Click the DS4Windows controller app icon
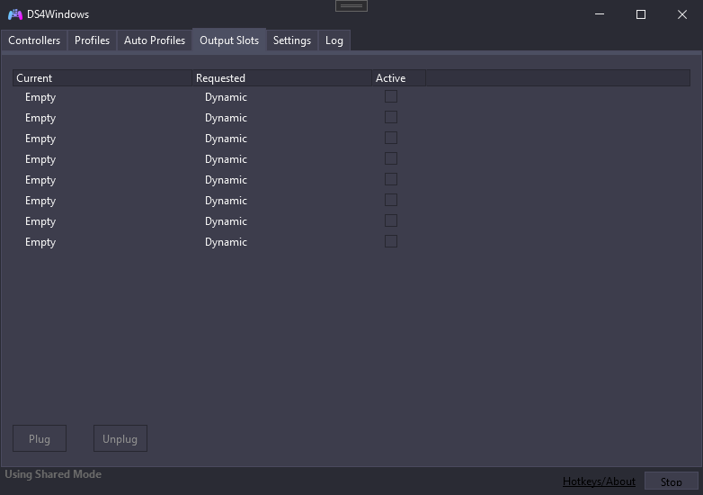This screenshot has width=703, height=495. 15,14
